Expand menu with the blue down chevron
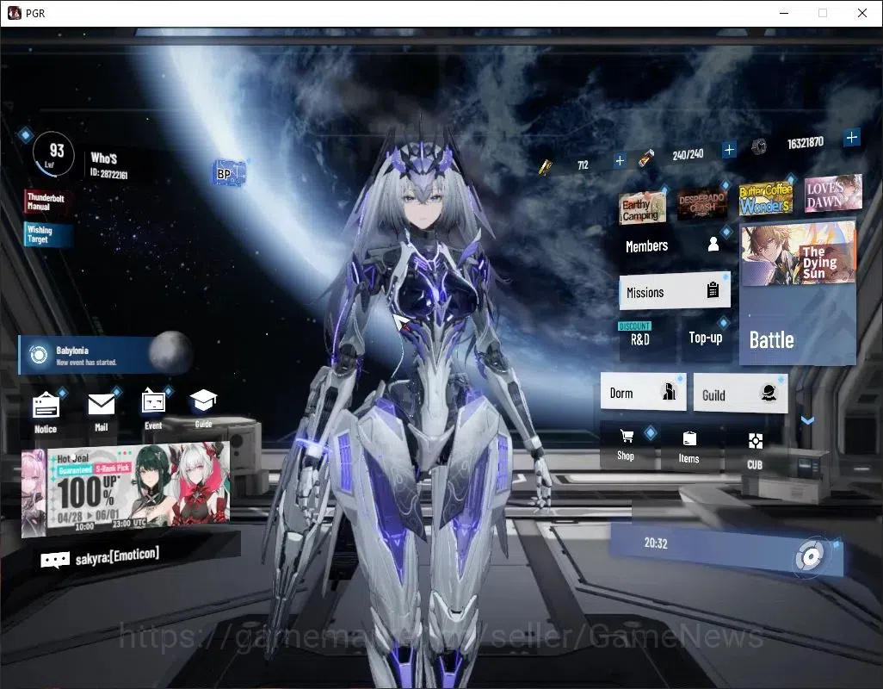 (x=807, y=420)
